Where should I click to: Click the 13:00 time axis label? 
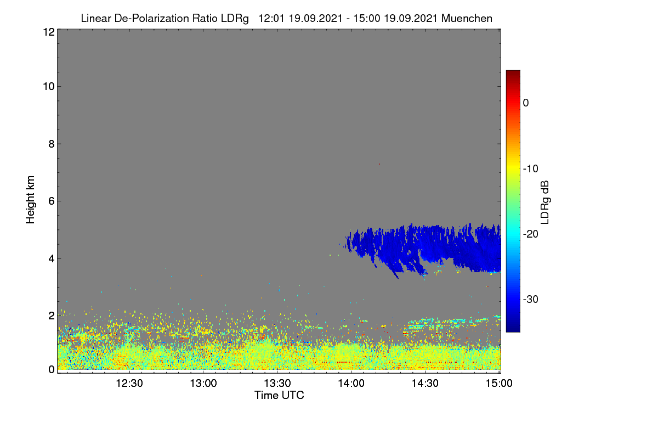click(203, 383)
